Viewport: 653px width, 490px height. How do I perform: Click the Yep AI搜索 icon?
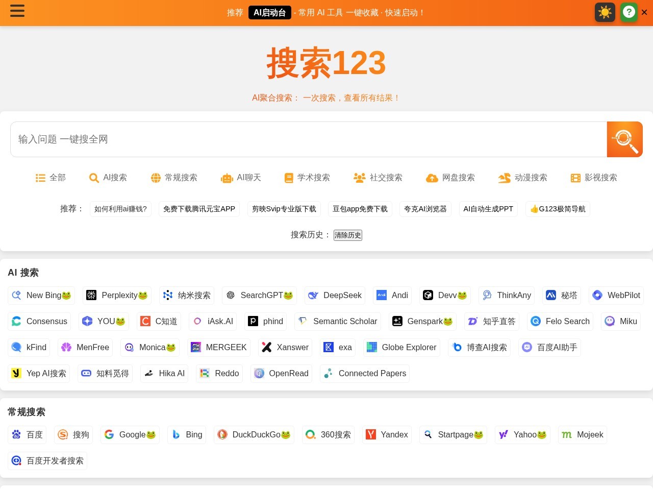coord(16,373)
